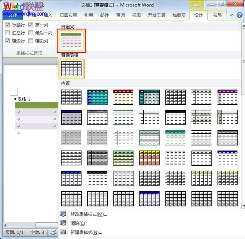
Task: Switch to the 加载项 tab
Action: coord(179,15)
